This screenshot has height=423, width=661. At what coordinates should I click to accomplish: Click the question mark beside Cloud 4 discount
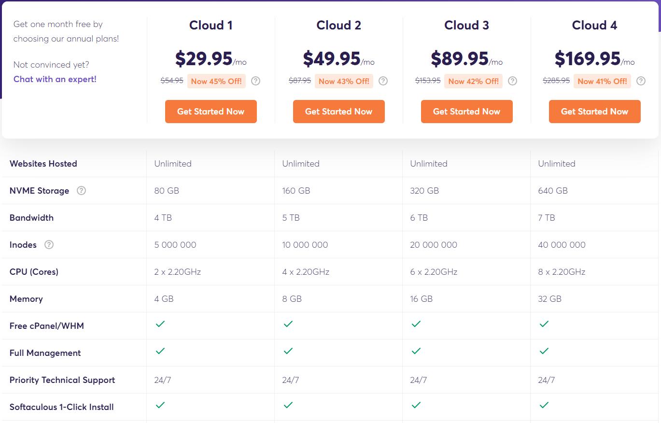click(641, 81)
